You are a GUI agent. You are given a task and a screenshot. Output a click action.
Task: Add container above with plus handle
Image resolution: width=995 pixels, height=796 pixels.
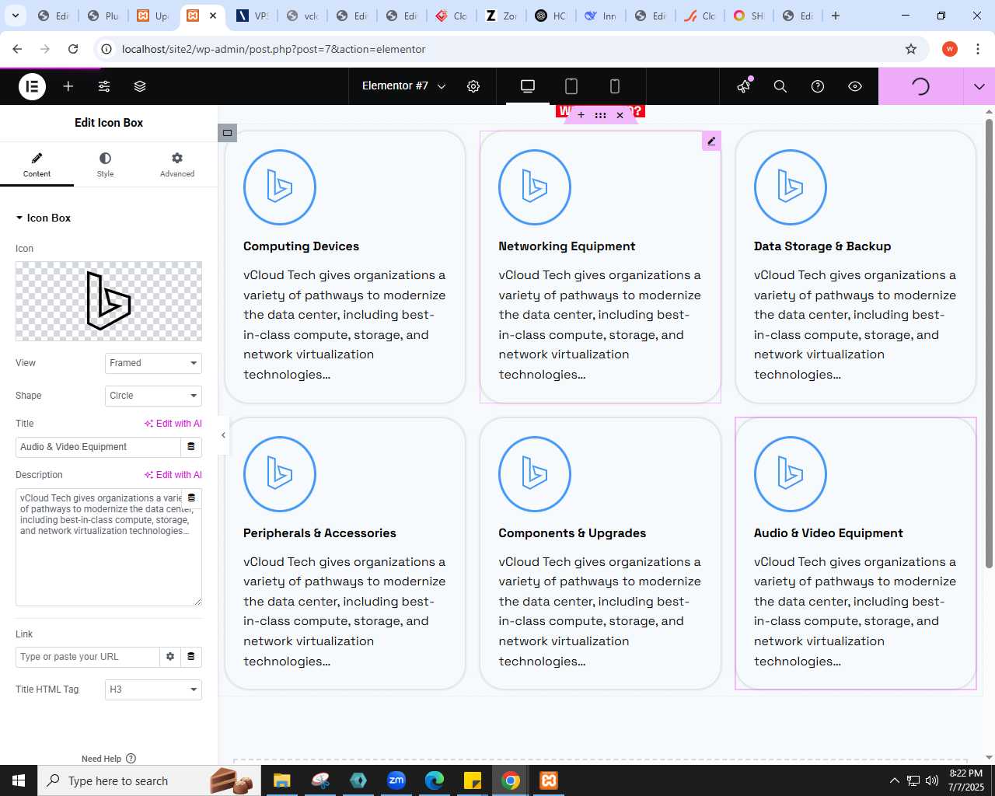coord(581,115)
